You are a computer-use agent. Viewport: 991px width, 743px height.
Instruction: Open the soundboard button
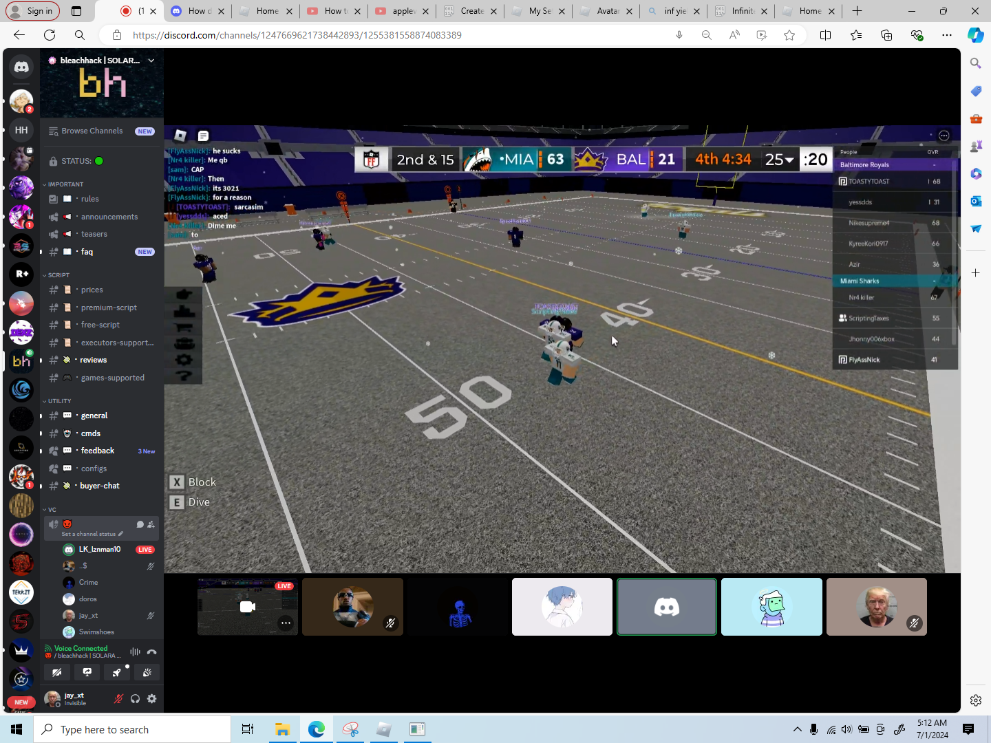coord(147,672)
